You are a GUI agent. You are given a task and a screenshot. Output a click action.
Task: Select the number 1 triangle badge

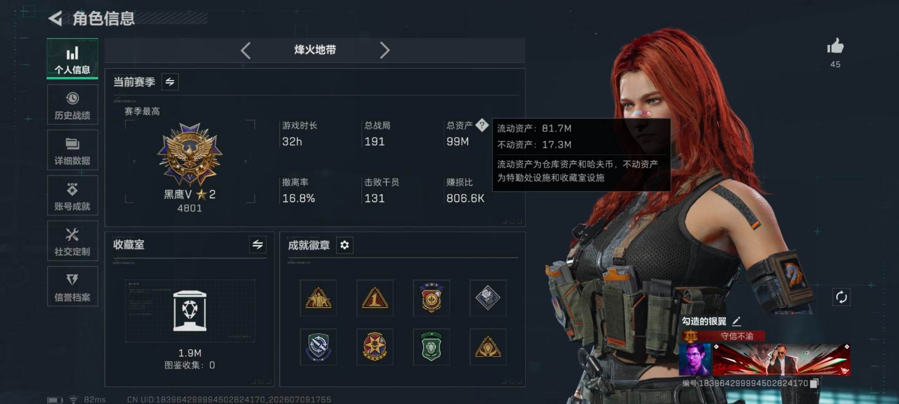(x=375, y=298)
